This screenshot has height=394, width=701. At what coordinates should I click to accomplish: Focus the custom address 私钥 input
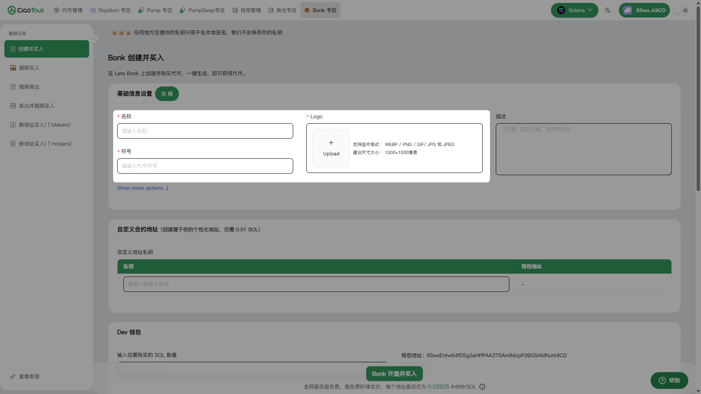(x=316, y=284)
